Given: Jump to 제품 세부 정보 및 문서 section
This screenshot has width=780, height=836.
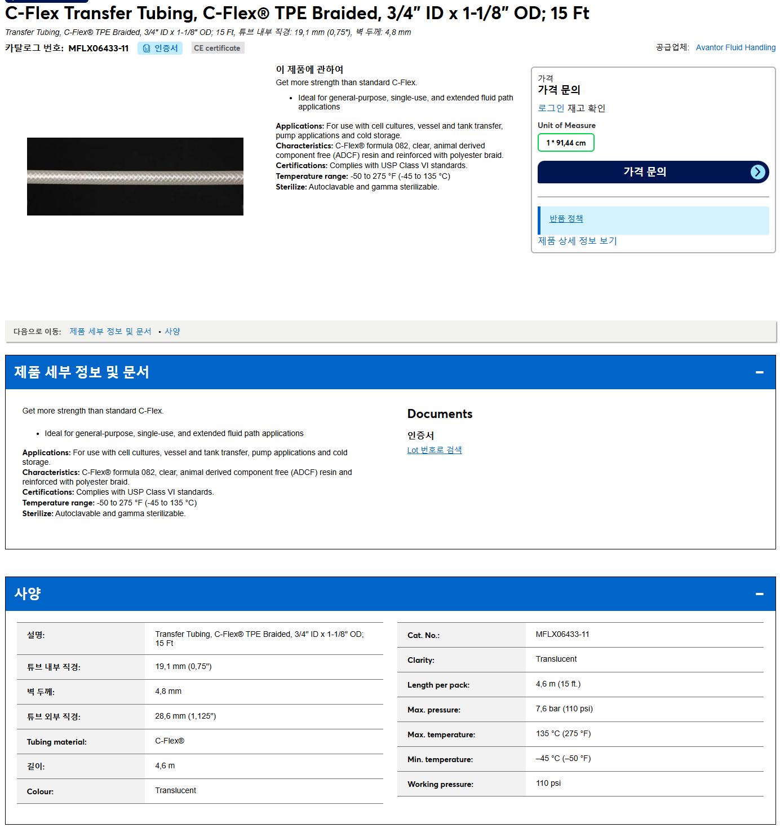Looking at the screenshot, I should (x=110, y=332).
